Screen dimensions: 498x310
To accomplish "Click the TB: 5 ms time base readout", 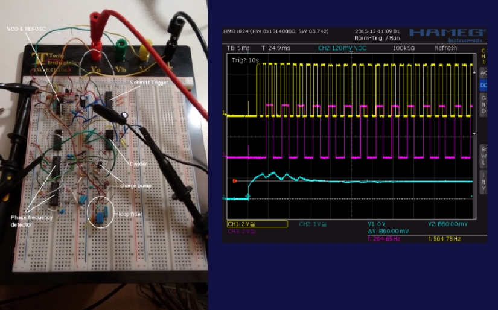I will pos(238,48).
